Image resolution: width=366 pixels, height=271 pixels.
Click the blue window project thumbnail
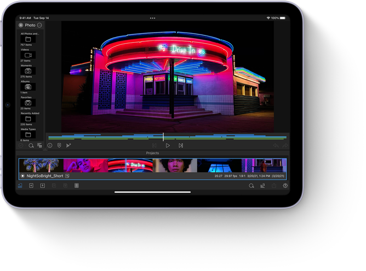(219, 166)
